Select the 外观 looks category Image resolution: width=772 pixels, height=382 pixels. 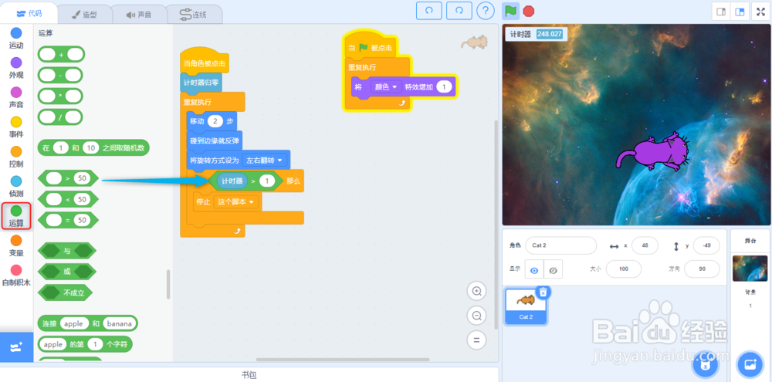16,68
